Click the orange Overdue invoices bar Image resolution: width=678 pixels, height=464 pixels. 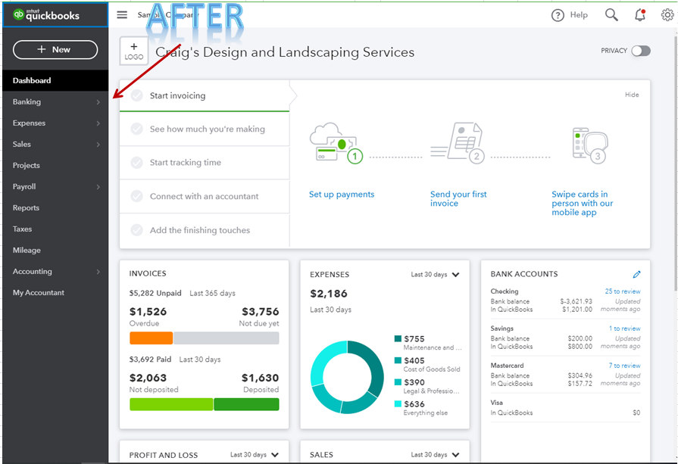[151, 338]
